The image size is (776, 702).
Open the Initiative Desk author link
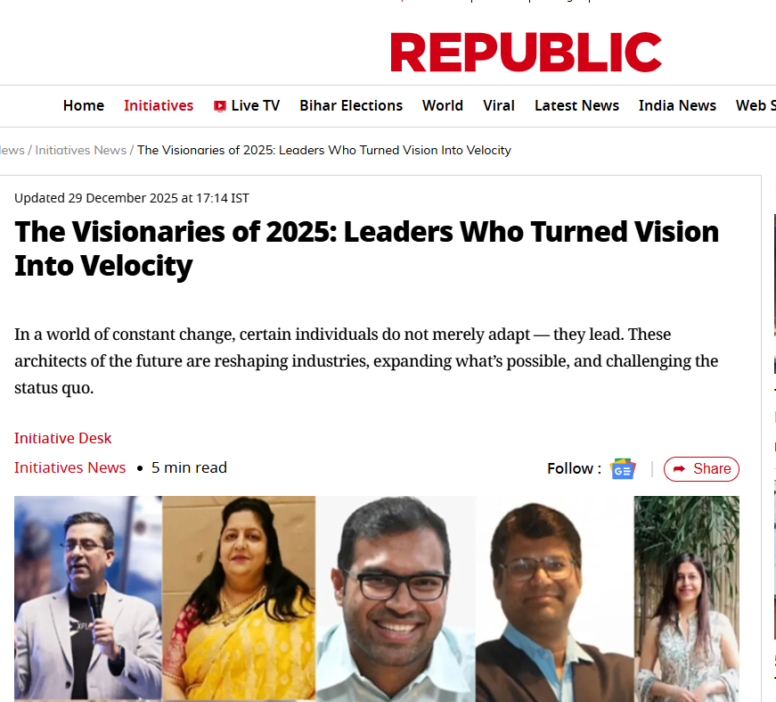pos(62,438)
